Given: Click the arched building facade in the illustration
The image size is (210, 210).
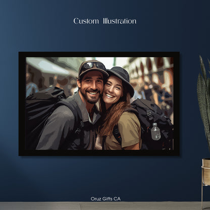Looking at the screenshot, I should [151, 74].
